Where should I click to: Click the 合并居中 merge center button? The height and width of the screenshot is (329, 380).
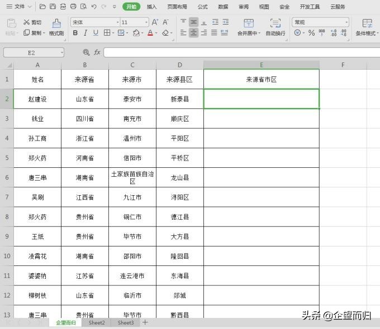249,27
